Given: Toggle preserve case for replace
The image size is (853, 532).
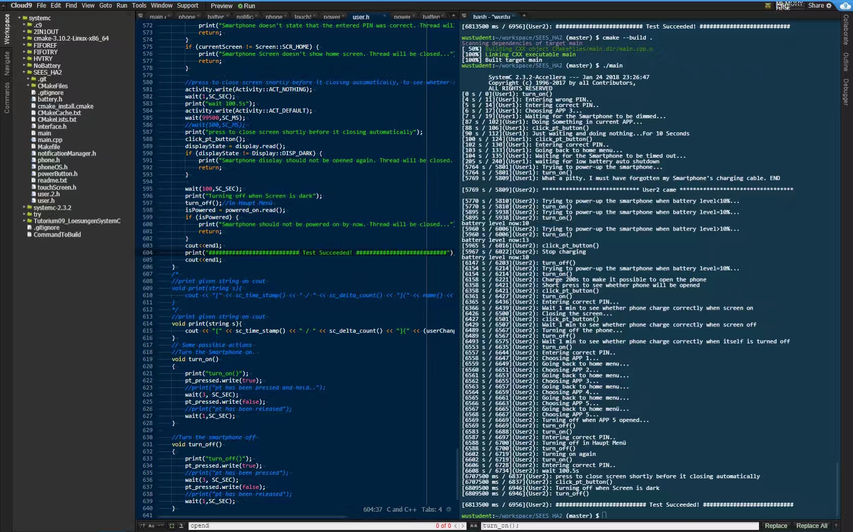Looking at the screenshot, I should click(x=473, y=526).
